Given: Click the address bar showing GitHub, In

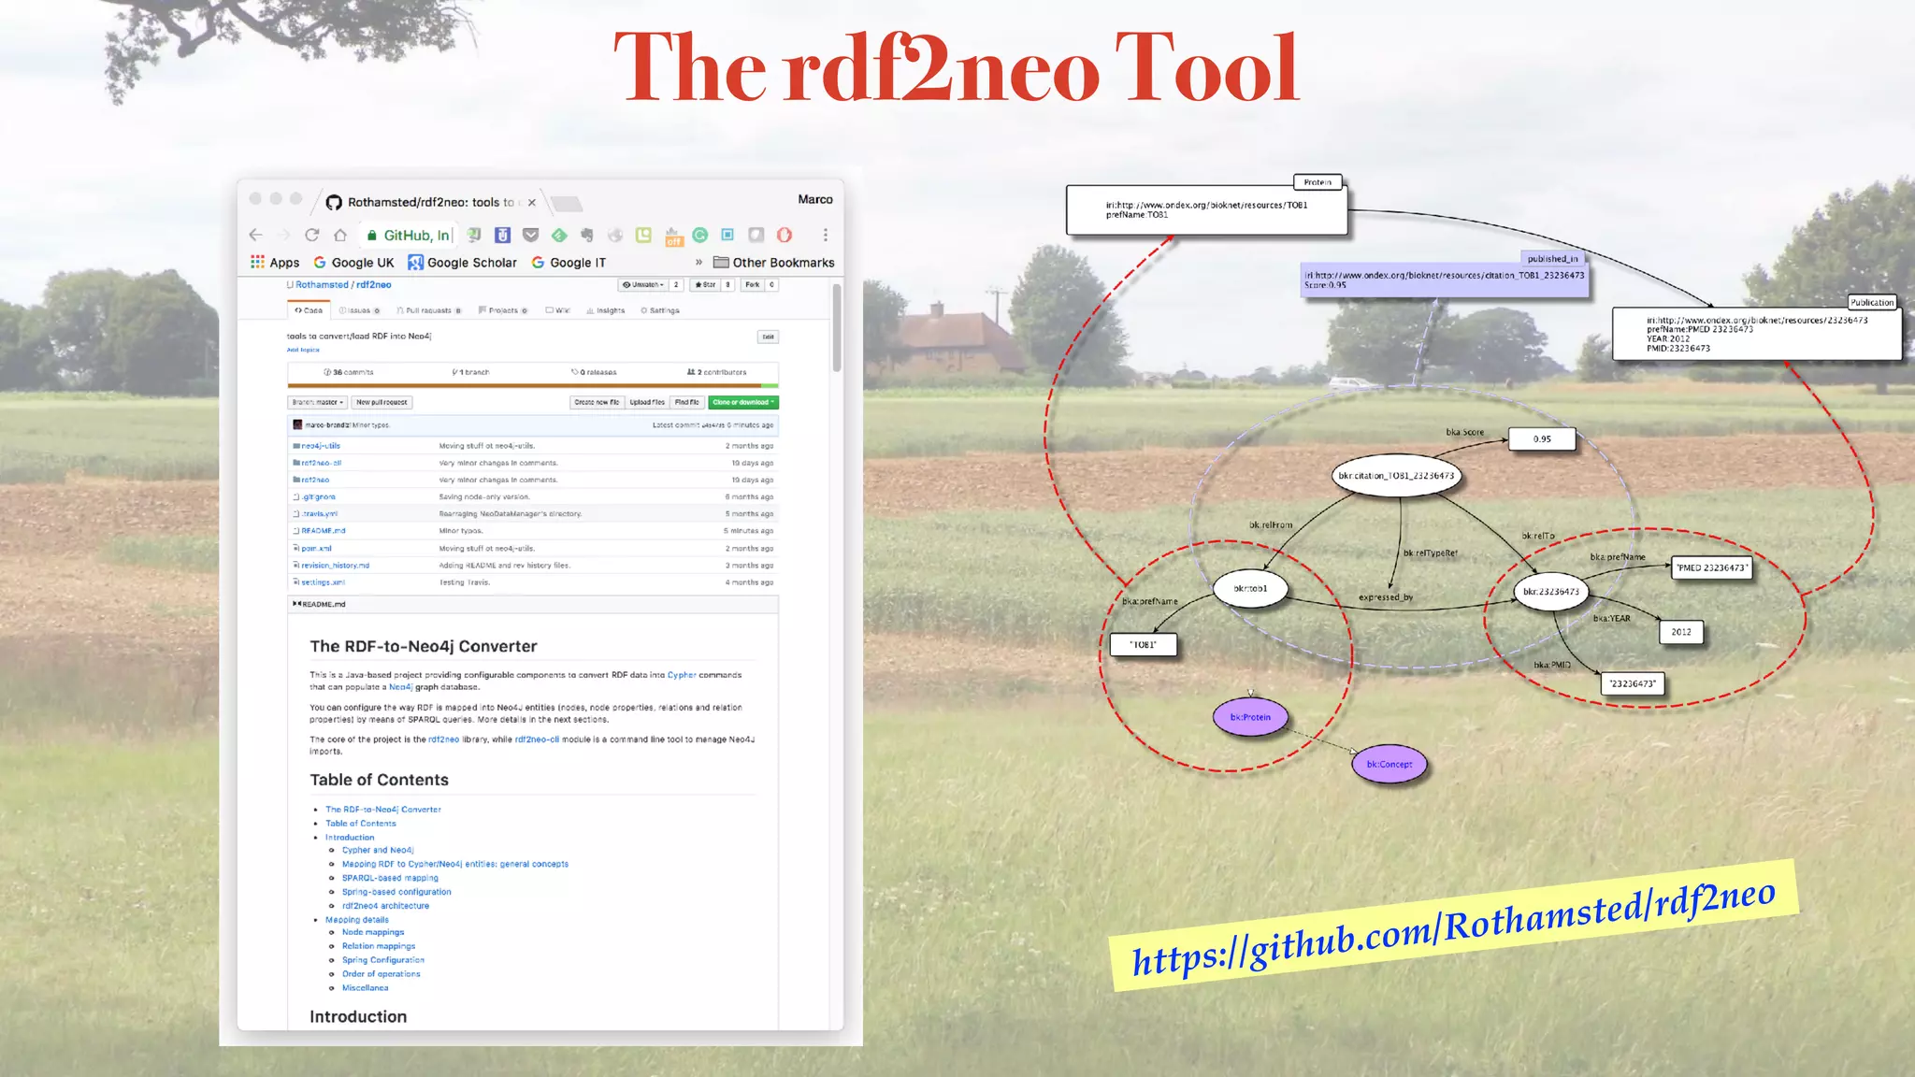Looking at the screenshot, I should (x=408, y=236).
